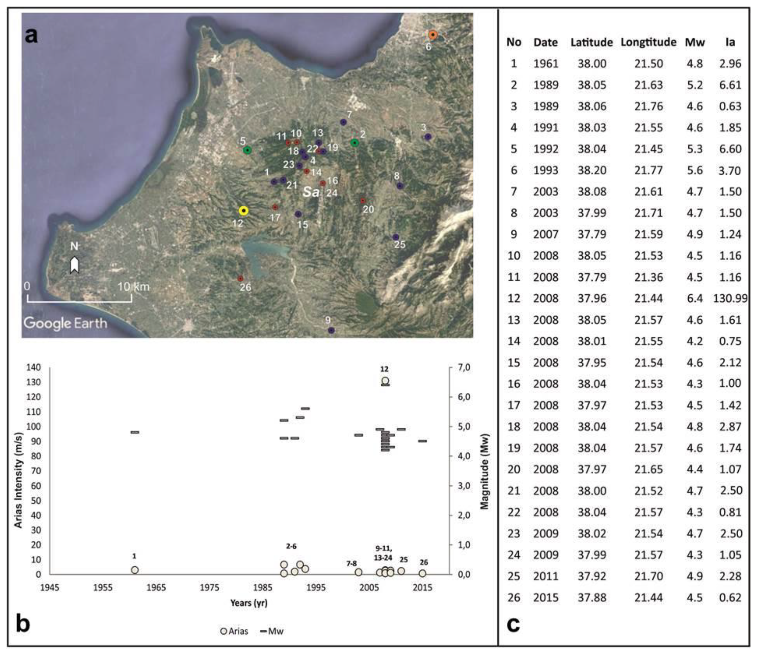Click the north arrow icon on map
Viewport: 757px width, 654px height.
(75, 264)
